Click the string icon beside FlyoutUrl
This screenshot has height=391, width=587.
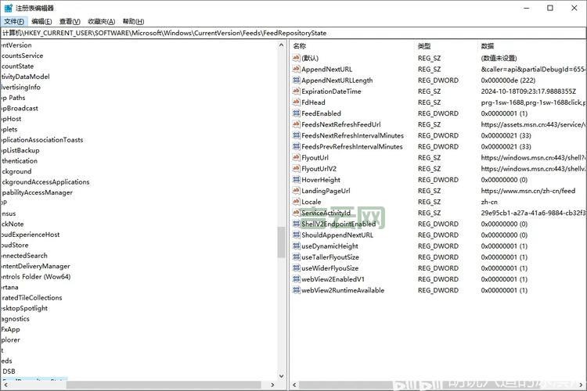coord(297,157)
